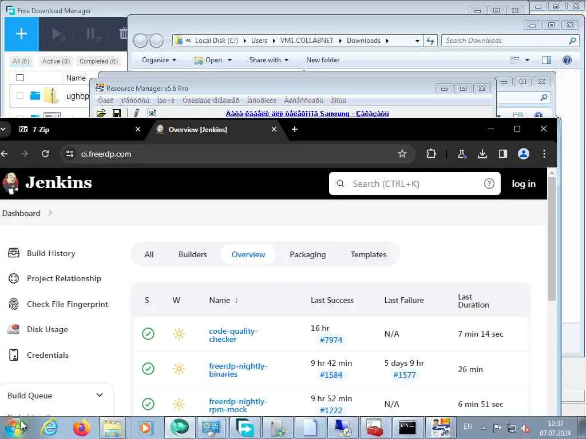Open the browser profile avatar
586x439 pixels.
[x=523, y=154]
